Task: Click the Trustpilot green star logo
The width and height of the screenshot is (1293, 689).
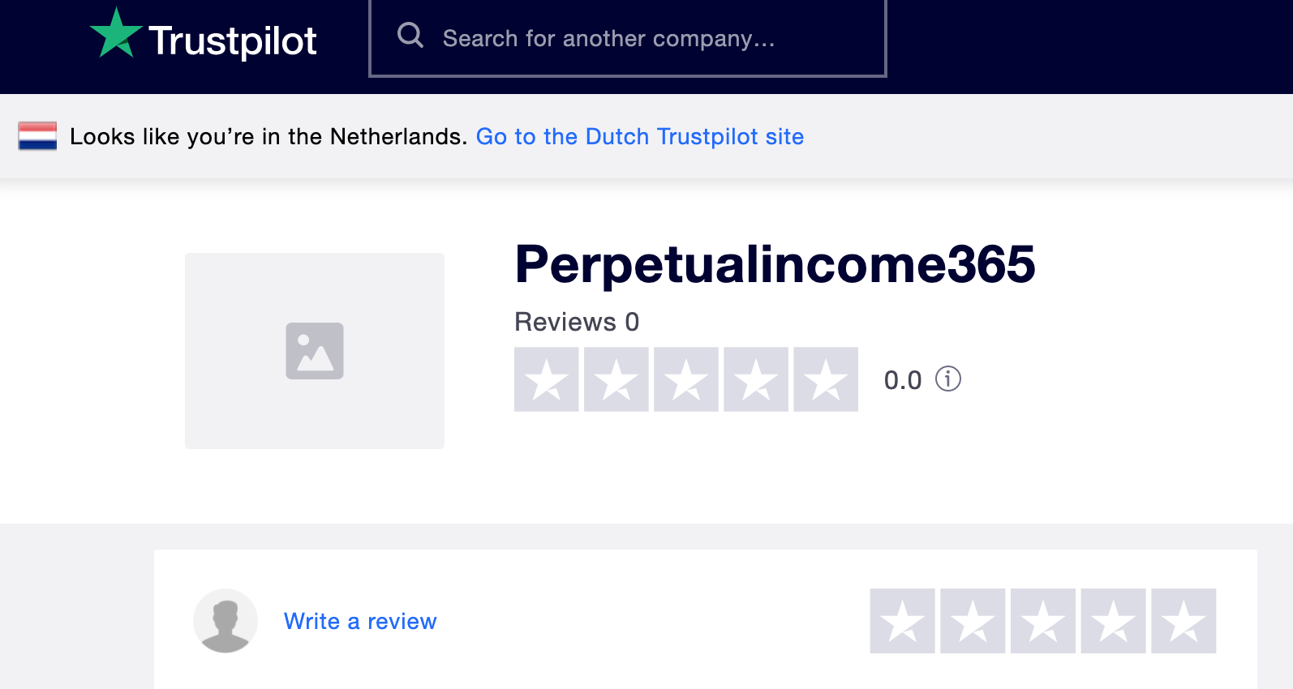Action: (x=116, y=33)
